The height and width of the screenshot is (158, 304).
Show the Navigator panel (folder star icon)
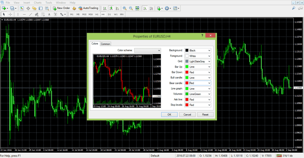tap(34, 8)
